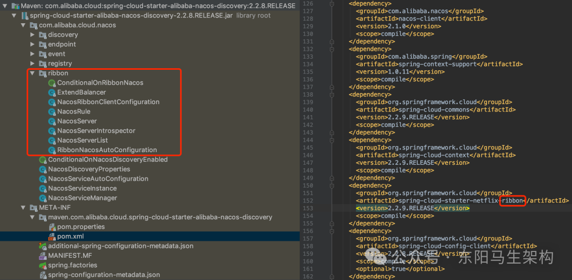Collapse the maven.com.alibaba.cloud folder arrow
Image resolution: width=572 pixels, height=280 pixels.
point(32,217)
